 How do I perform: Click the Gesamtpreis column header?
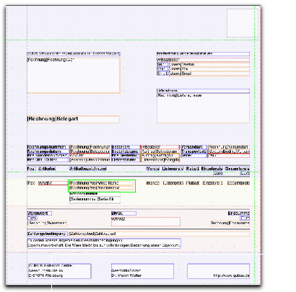tap(238, 169)
